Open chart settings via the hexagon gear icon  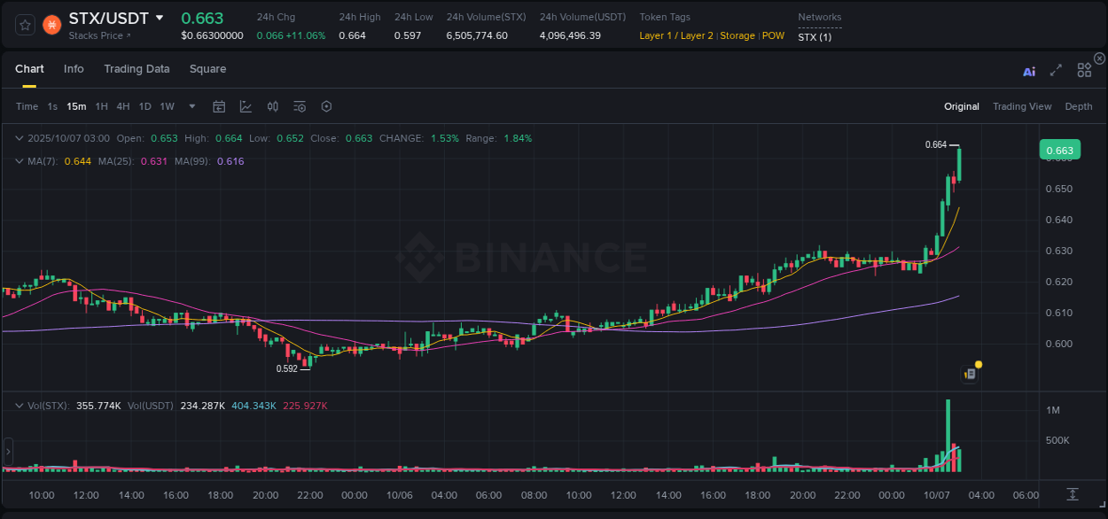click(x=326, y=106)
